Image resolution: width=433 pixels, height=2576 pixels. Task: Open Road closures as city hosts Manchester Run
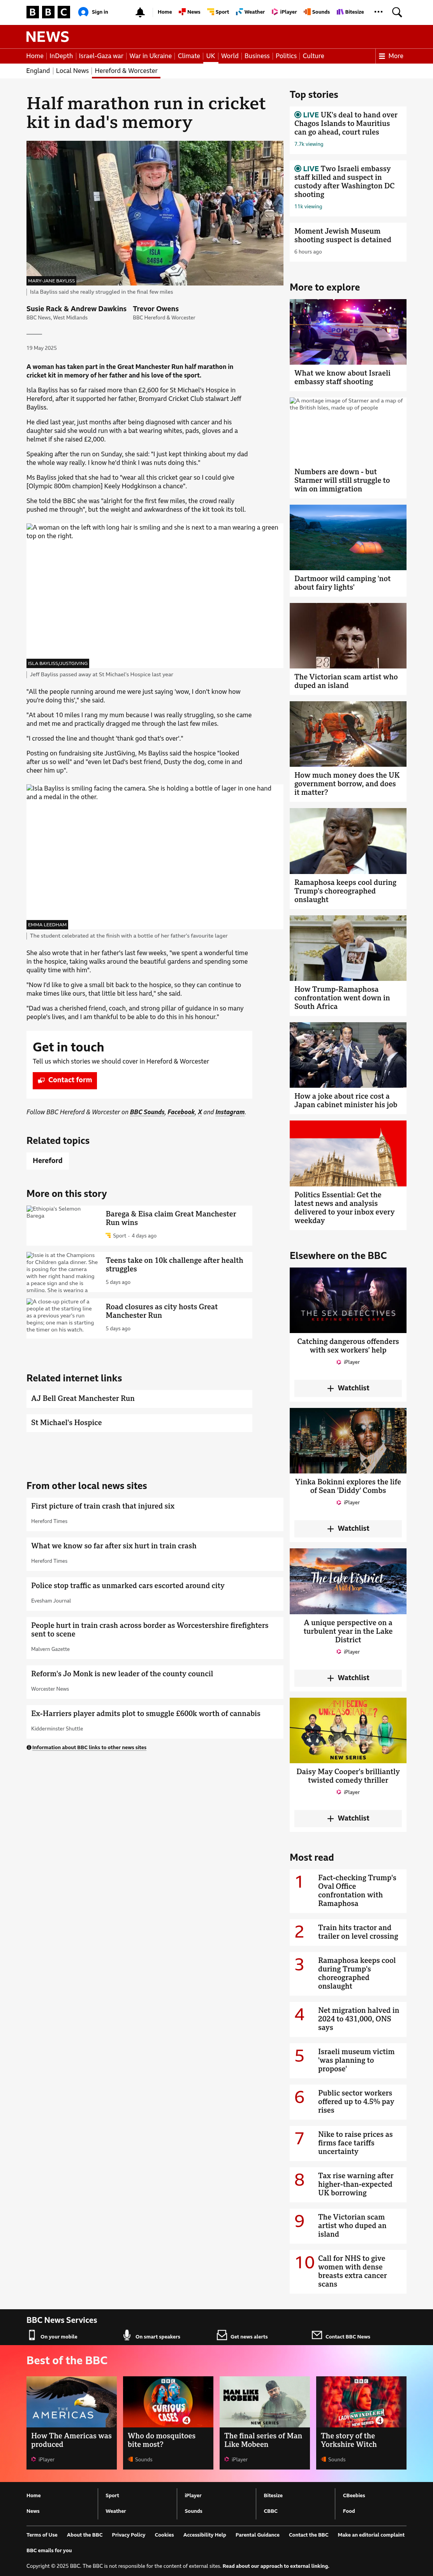(162, 1311)
